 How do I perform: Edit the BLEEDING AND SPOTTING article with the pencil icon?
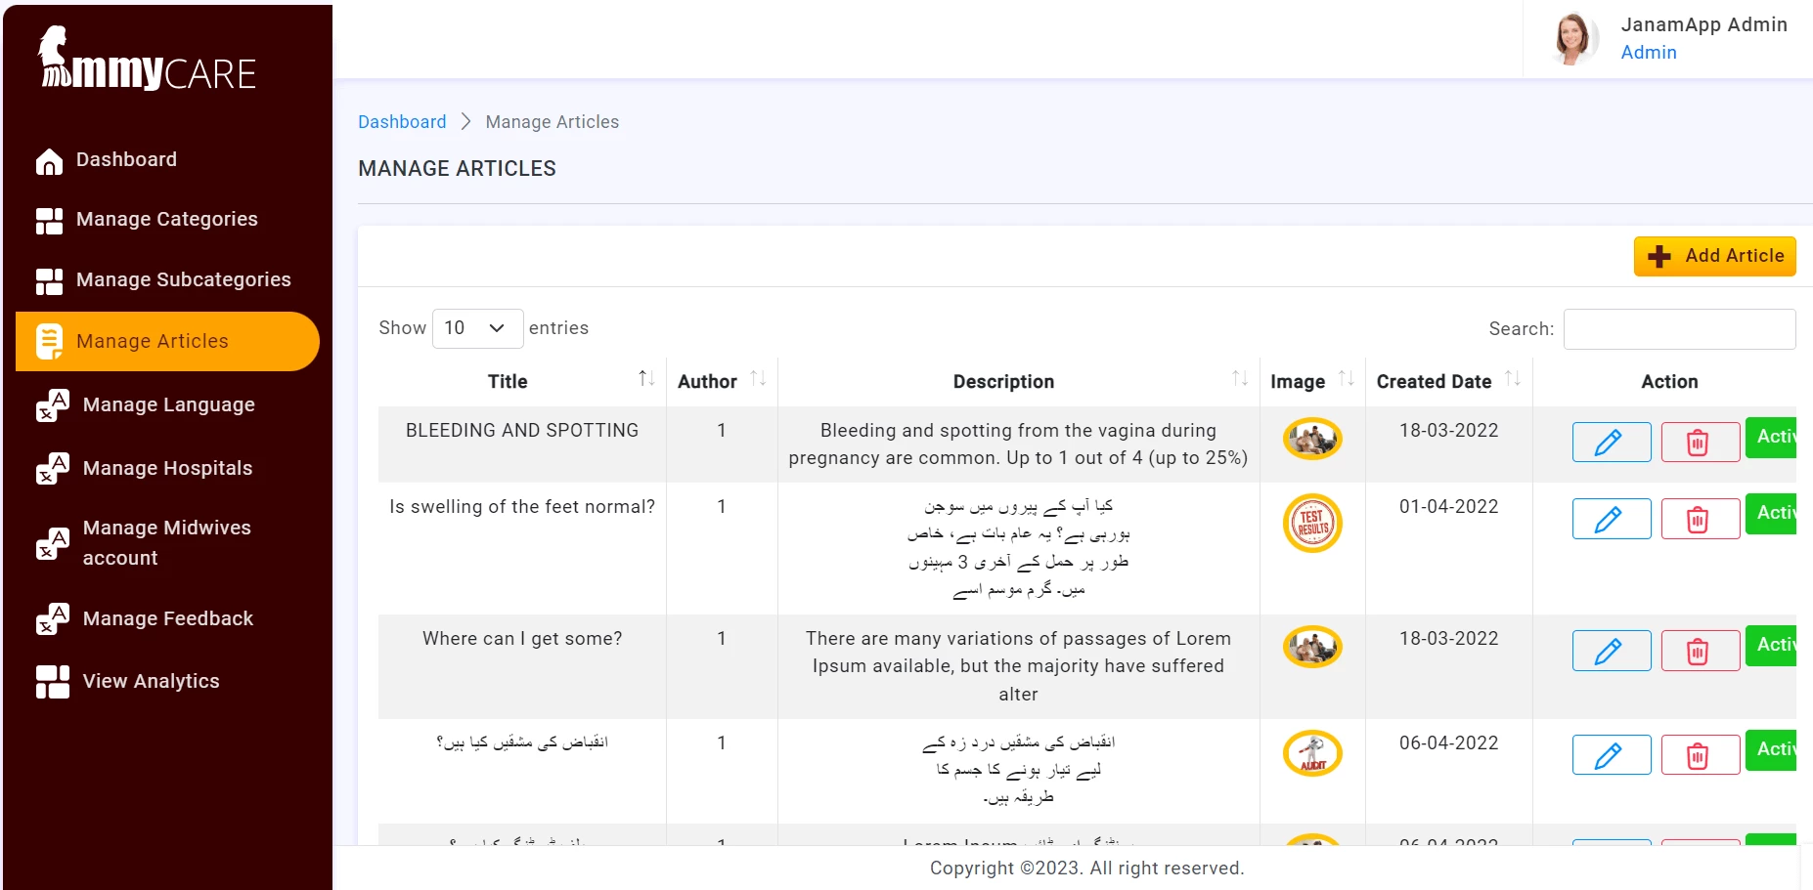tap(1611, 442)
